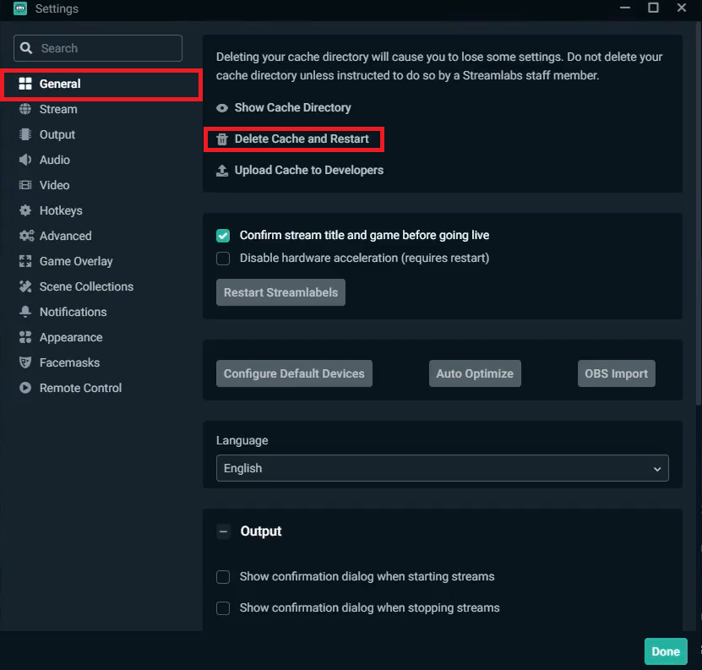702x670 pixels.
Task: Click the Streamlabs logo in title bar
Action: pos(20,8)
